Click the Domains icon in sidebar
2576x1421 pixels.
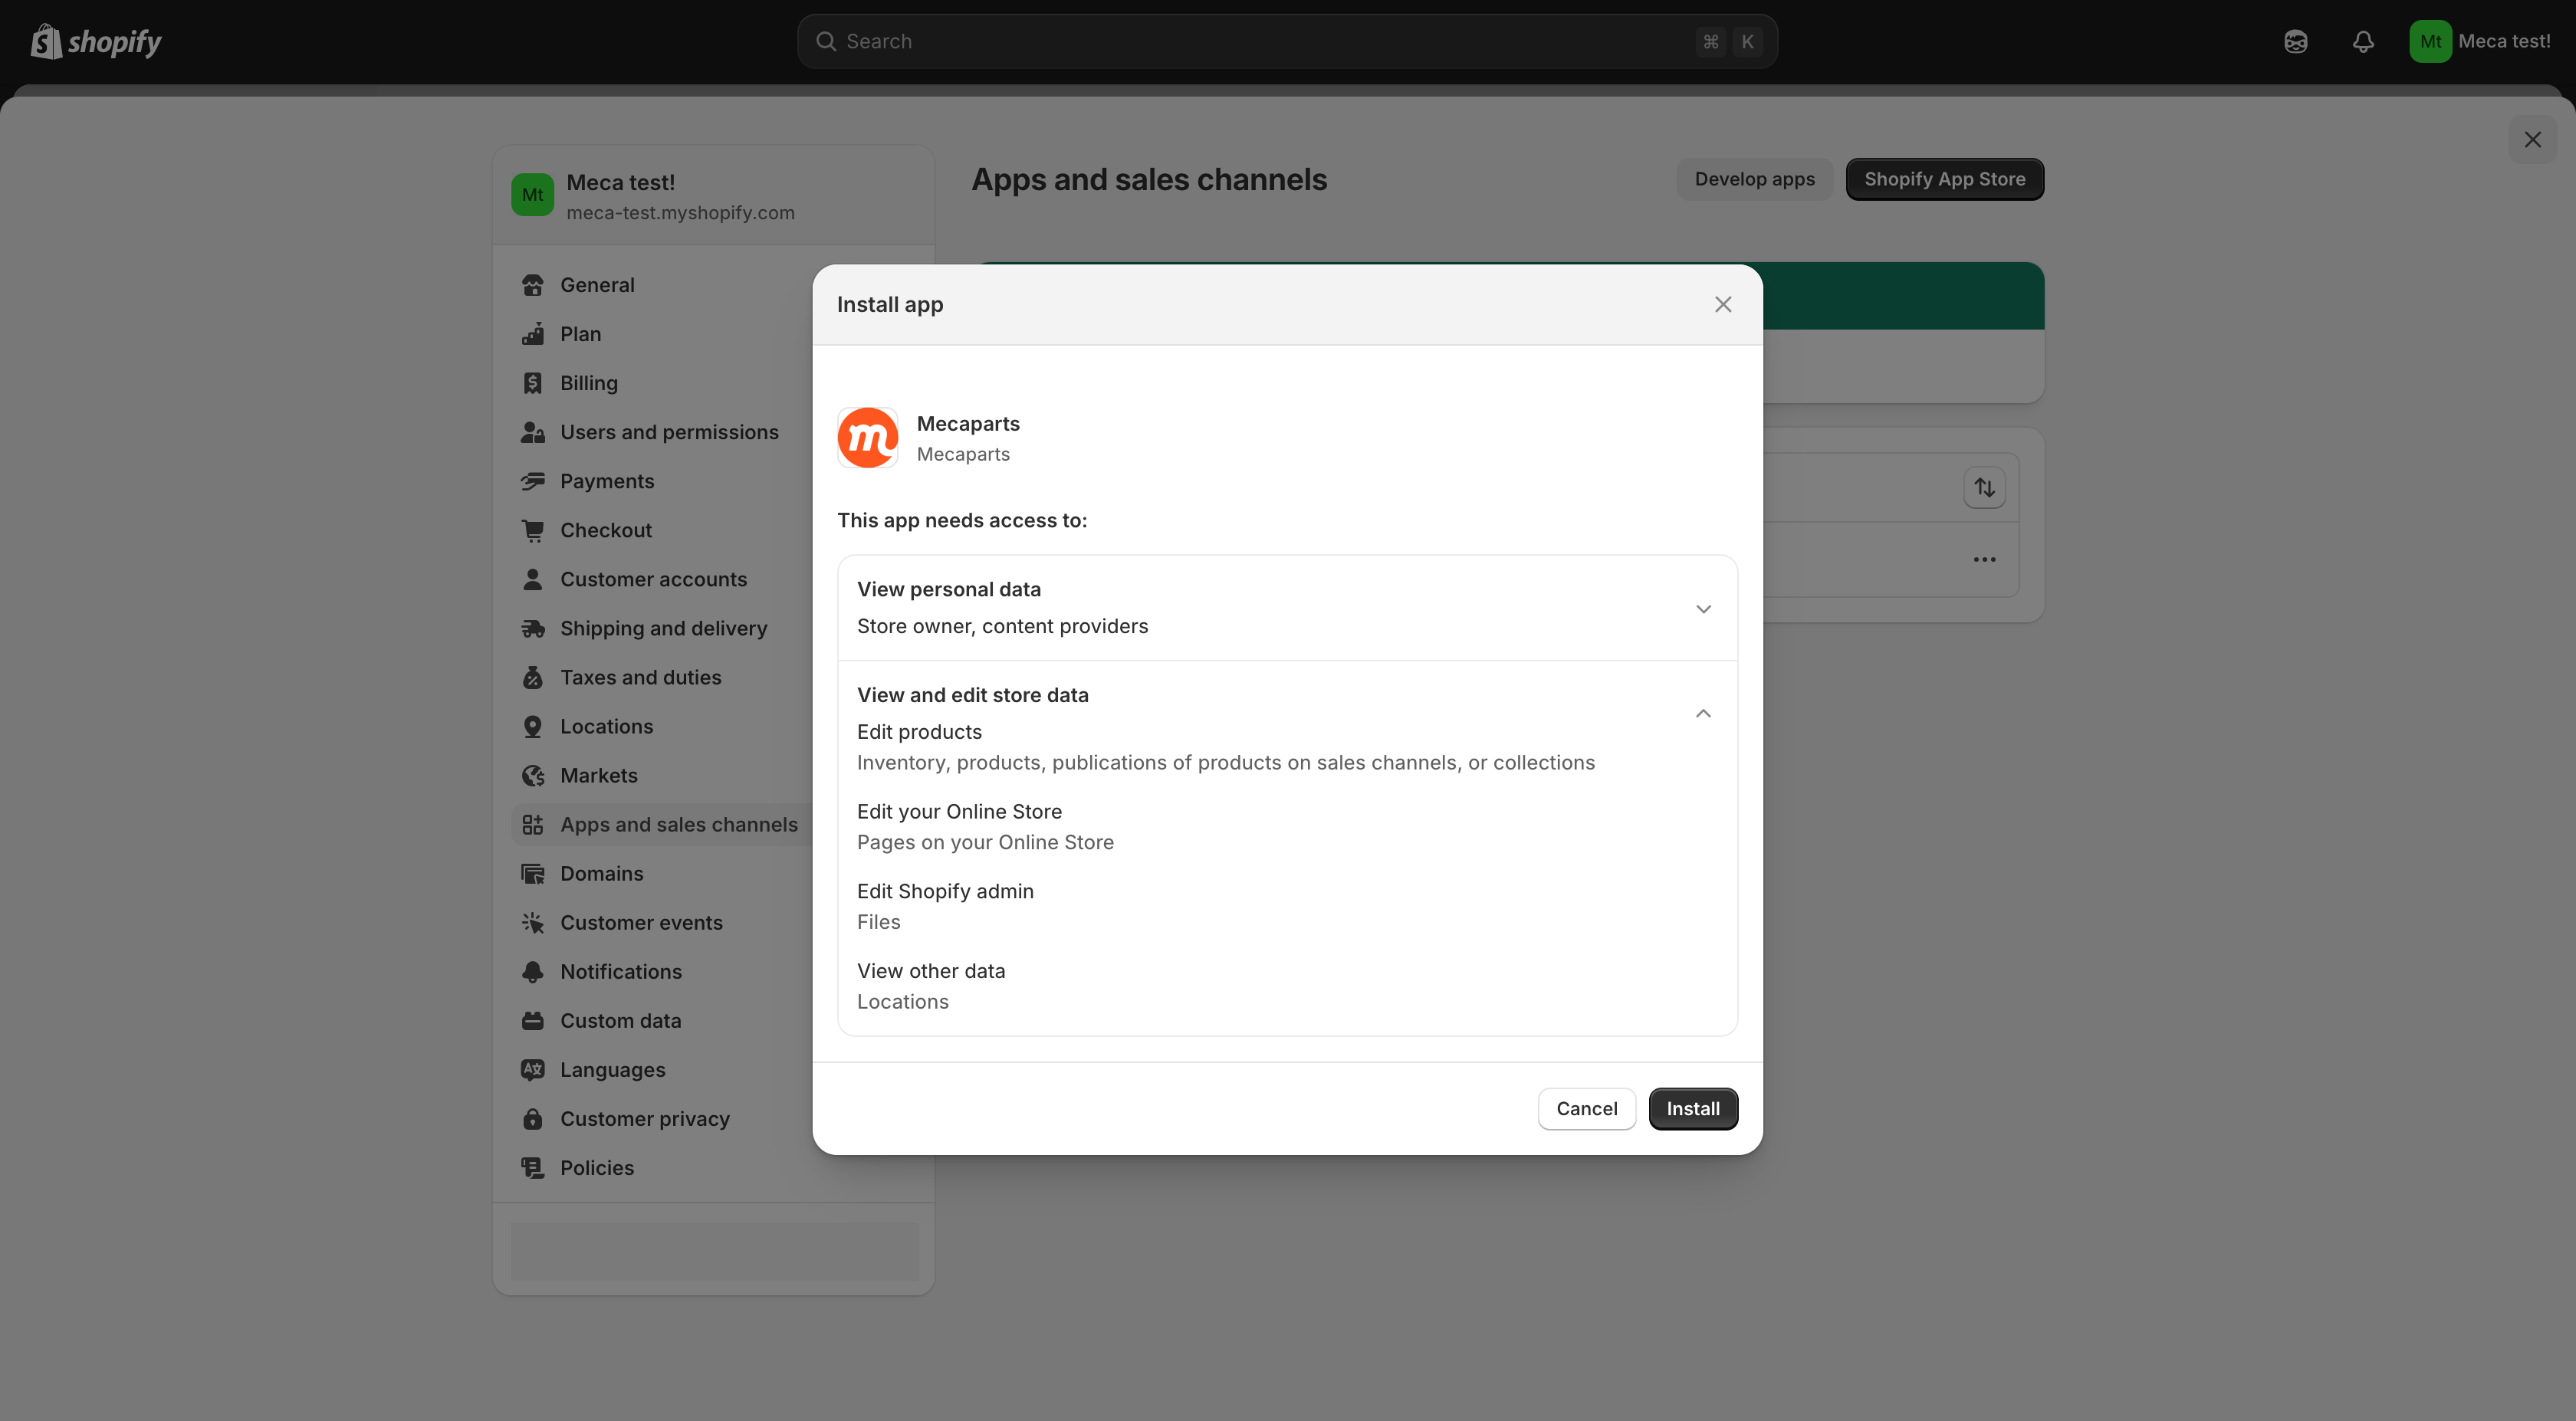[533, 873]
